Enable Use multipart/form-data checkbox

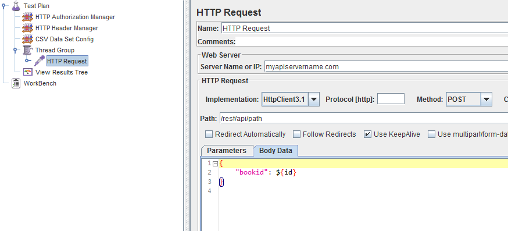tap(431, 134)
